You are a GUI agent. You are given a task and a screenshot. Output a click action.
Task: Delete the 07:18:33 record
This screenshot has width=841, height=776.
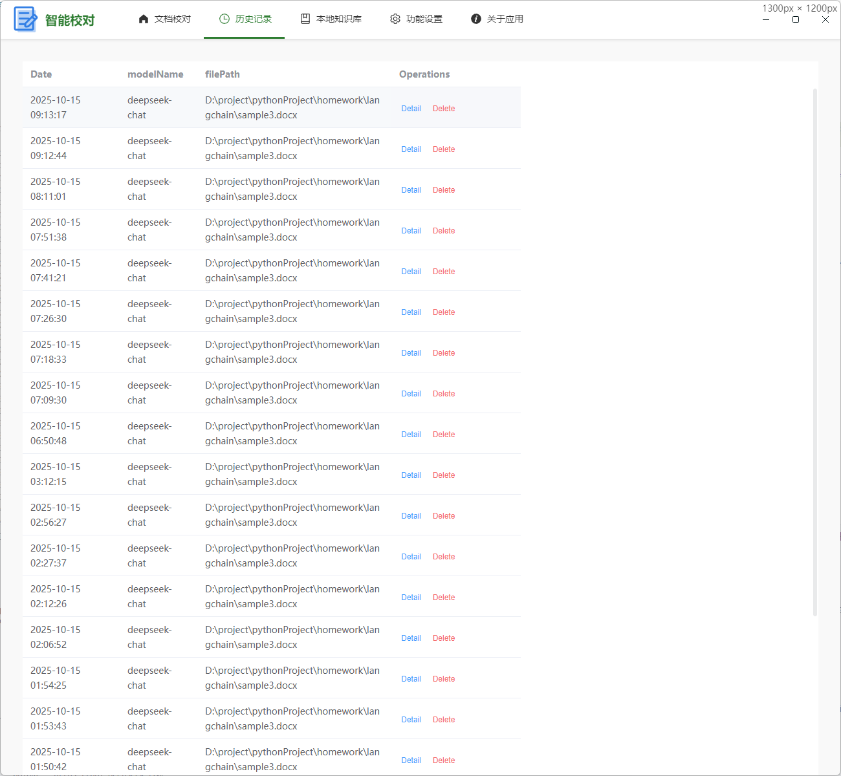pos(444,353)
